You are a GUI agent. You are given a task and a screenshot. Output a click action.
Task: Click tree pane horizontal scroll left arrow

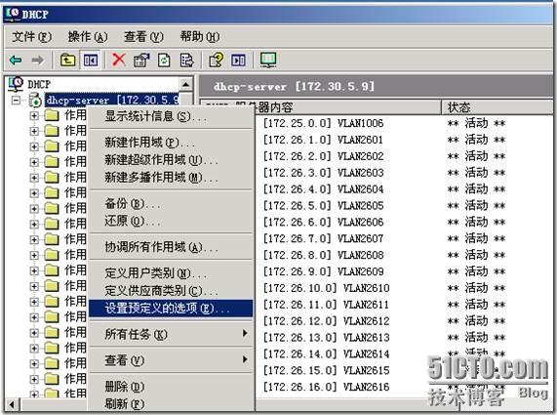[x=12, y=404]
